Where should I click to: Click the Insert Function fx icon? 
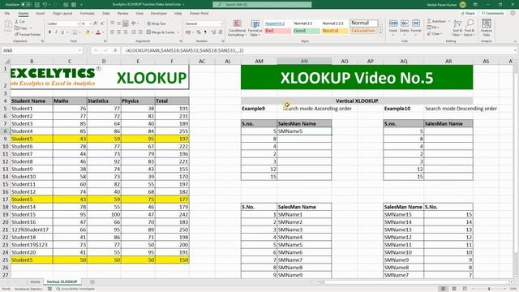point(115,50)
